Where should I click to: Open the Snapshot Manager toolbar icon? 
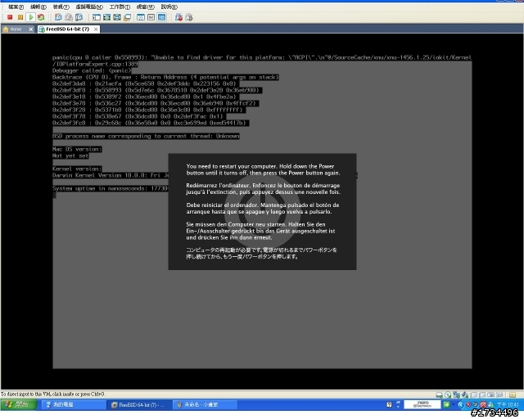click(x=79, y=17)
